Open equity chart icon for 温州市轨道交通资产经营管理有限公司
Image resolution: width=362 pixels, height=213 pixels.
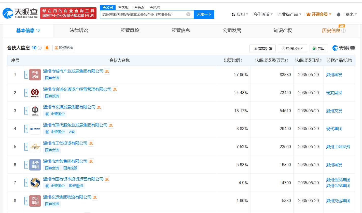click(x=115, y=89)
